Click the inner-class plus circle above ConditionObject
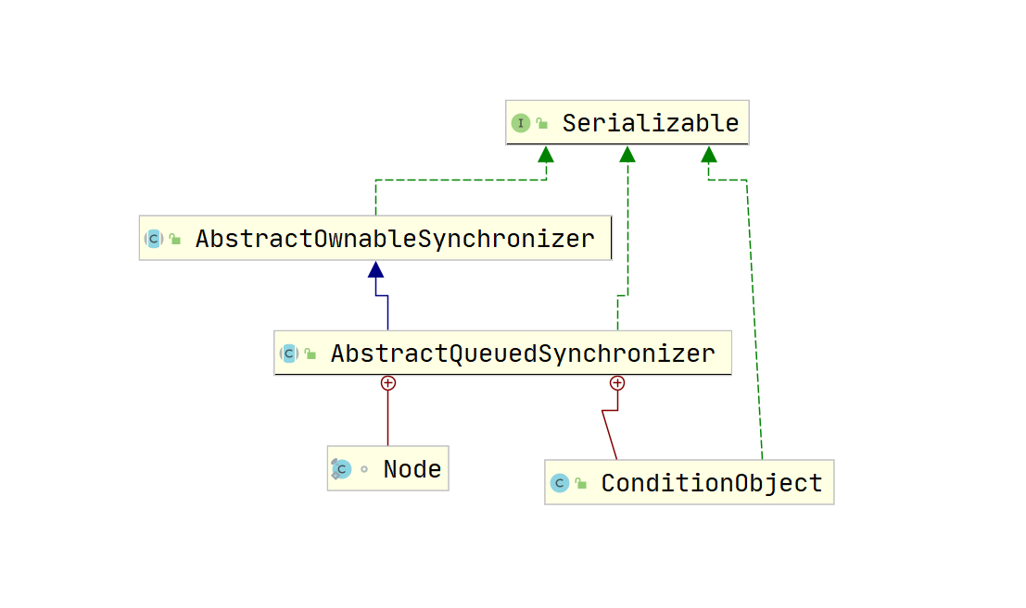1026x608 pixels. [x=617, y=382]
